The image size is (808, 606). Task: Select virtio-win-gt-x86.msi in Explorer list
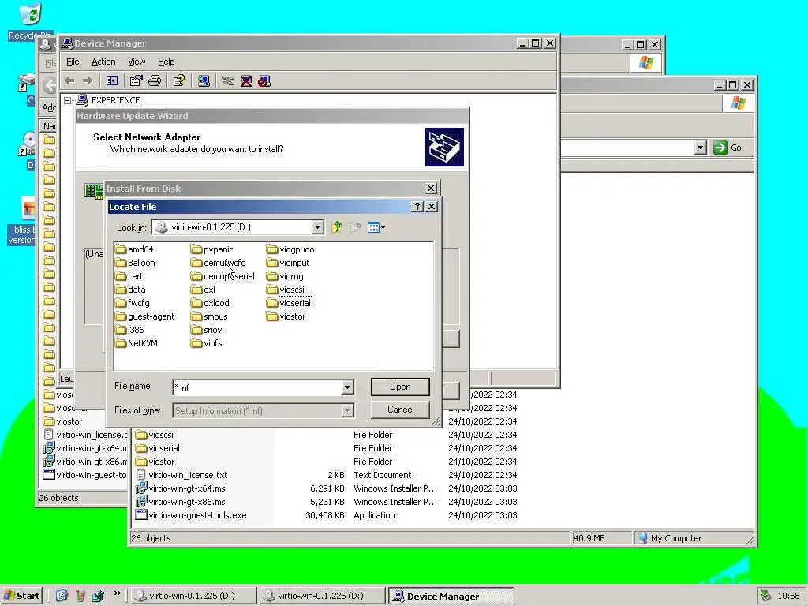pos(181,502)
